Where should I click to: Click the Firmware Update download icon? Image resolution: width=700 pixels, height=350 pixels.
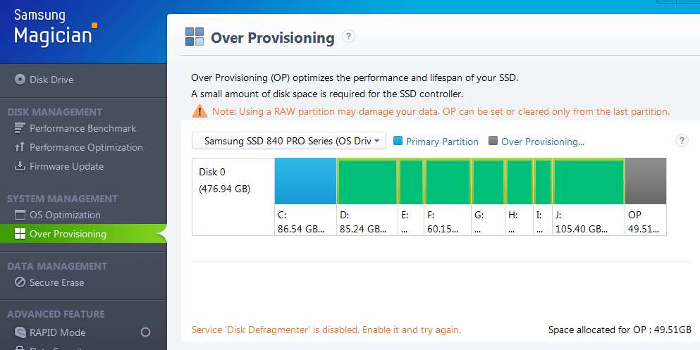point(20,166)
